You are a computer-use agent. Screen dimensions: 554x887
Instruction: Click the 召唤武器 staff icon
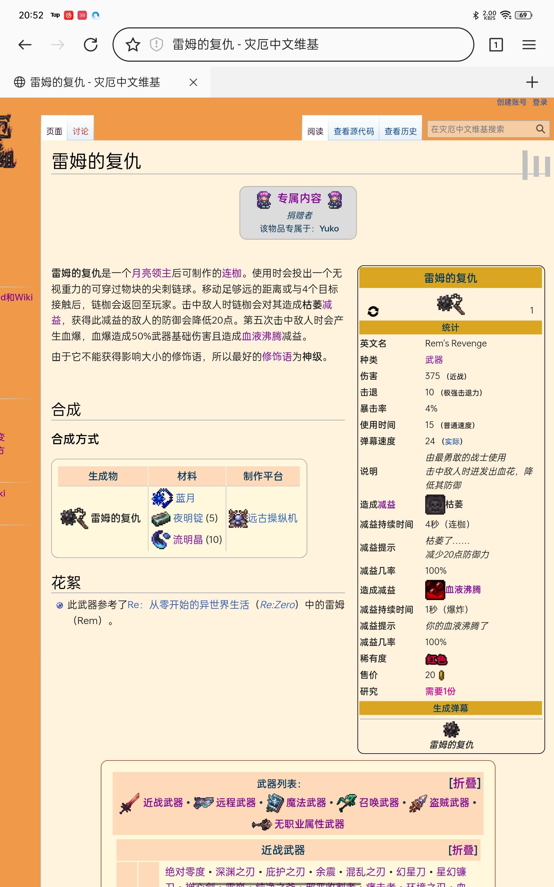pos(346,803)
